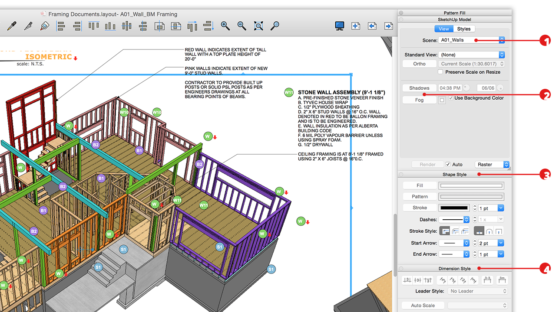Click the Auto Scale button

pyautogui.click(x=422, y=305)
